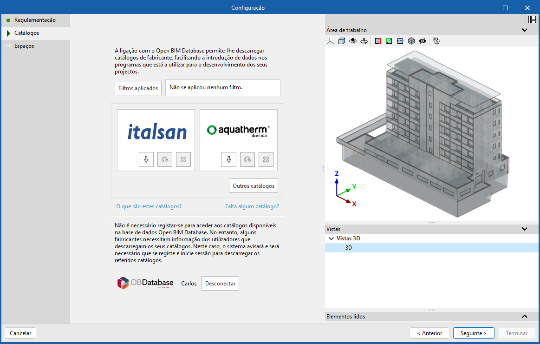540x344 pixels.
Task: Toggle the panel layout icon at top right
Action: [x=532, y=20]
